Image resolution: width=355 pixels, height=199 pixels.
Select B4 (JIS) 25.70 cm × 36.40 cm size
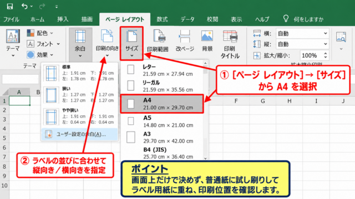pyautogui.click(x=162, y=153)
